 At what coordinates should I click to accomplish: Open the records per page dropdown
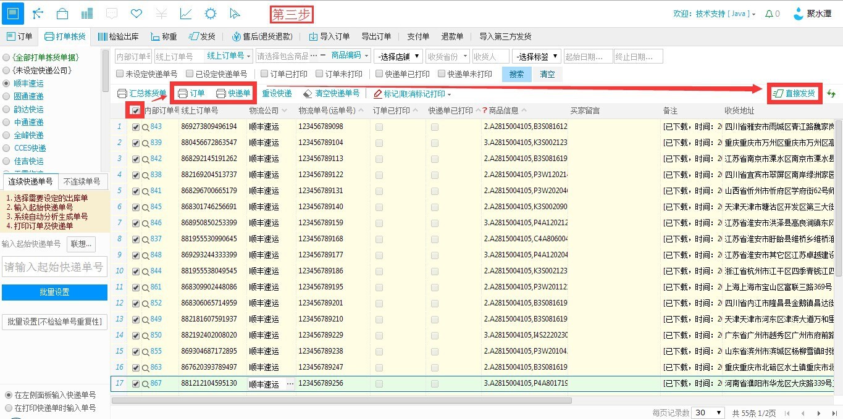pos(708,413)
